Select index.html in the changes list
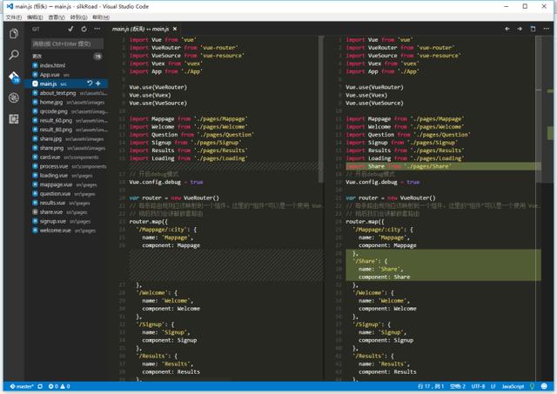557x394 pixels. [x=52, y=65]
